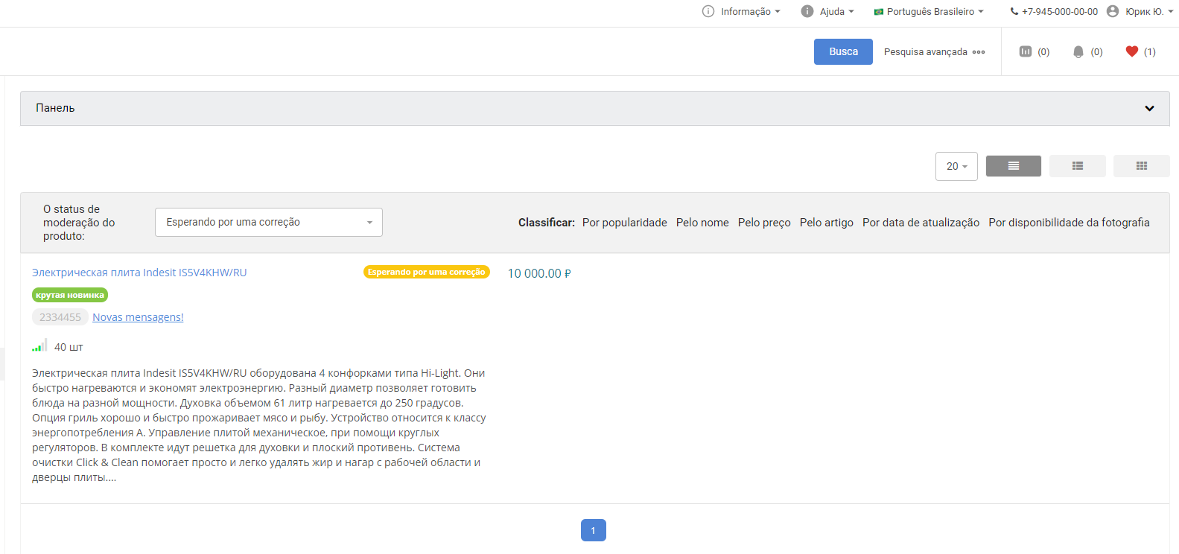Open the moderation status dropdown

coord(269,222)
